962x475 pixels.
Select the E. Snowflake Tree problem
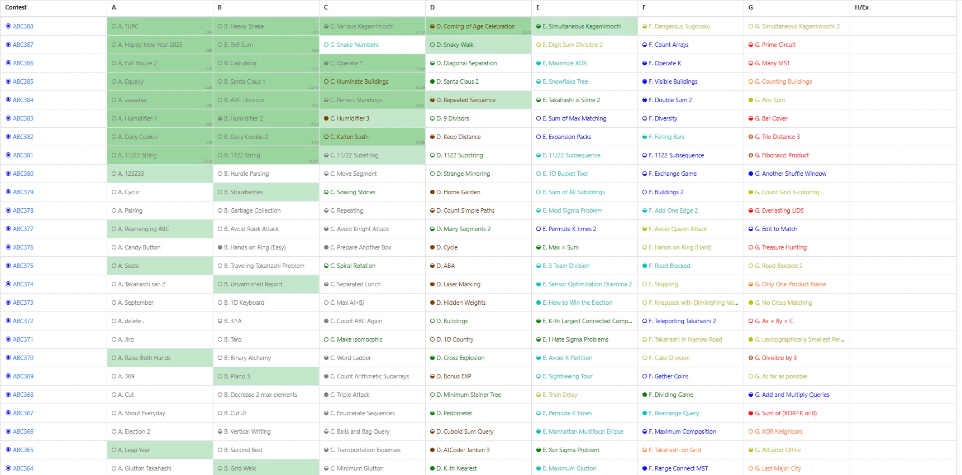pos(565,81)
